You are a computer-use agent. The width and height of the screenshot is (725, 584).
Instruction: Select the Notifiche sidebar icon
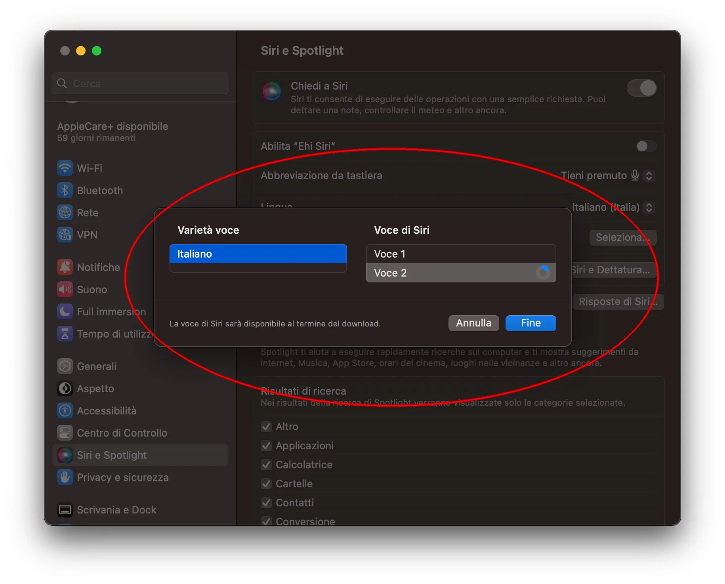pos(65,267)
